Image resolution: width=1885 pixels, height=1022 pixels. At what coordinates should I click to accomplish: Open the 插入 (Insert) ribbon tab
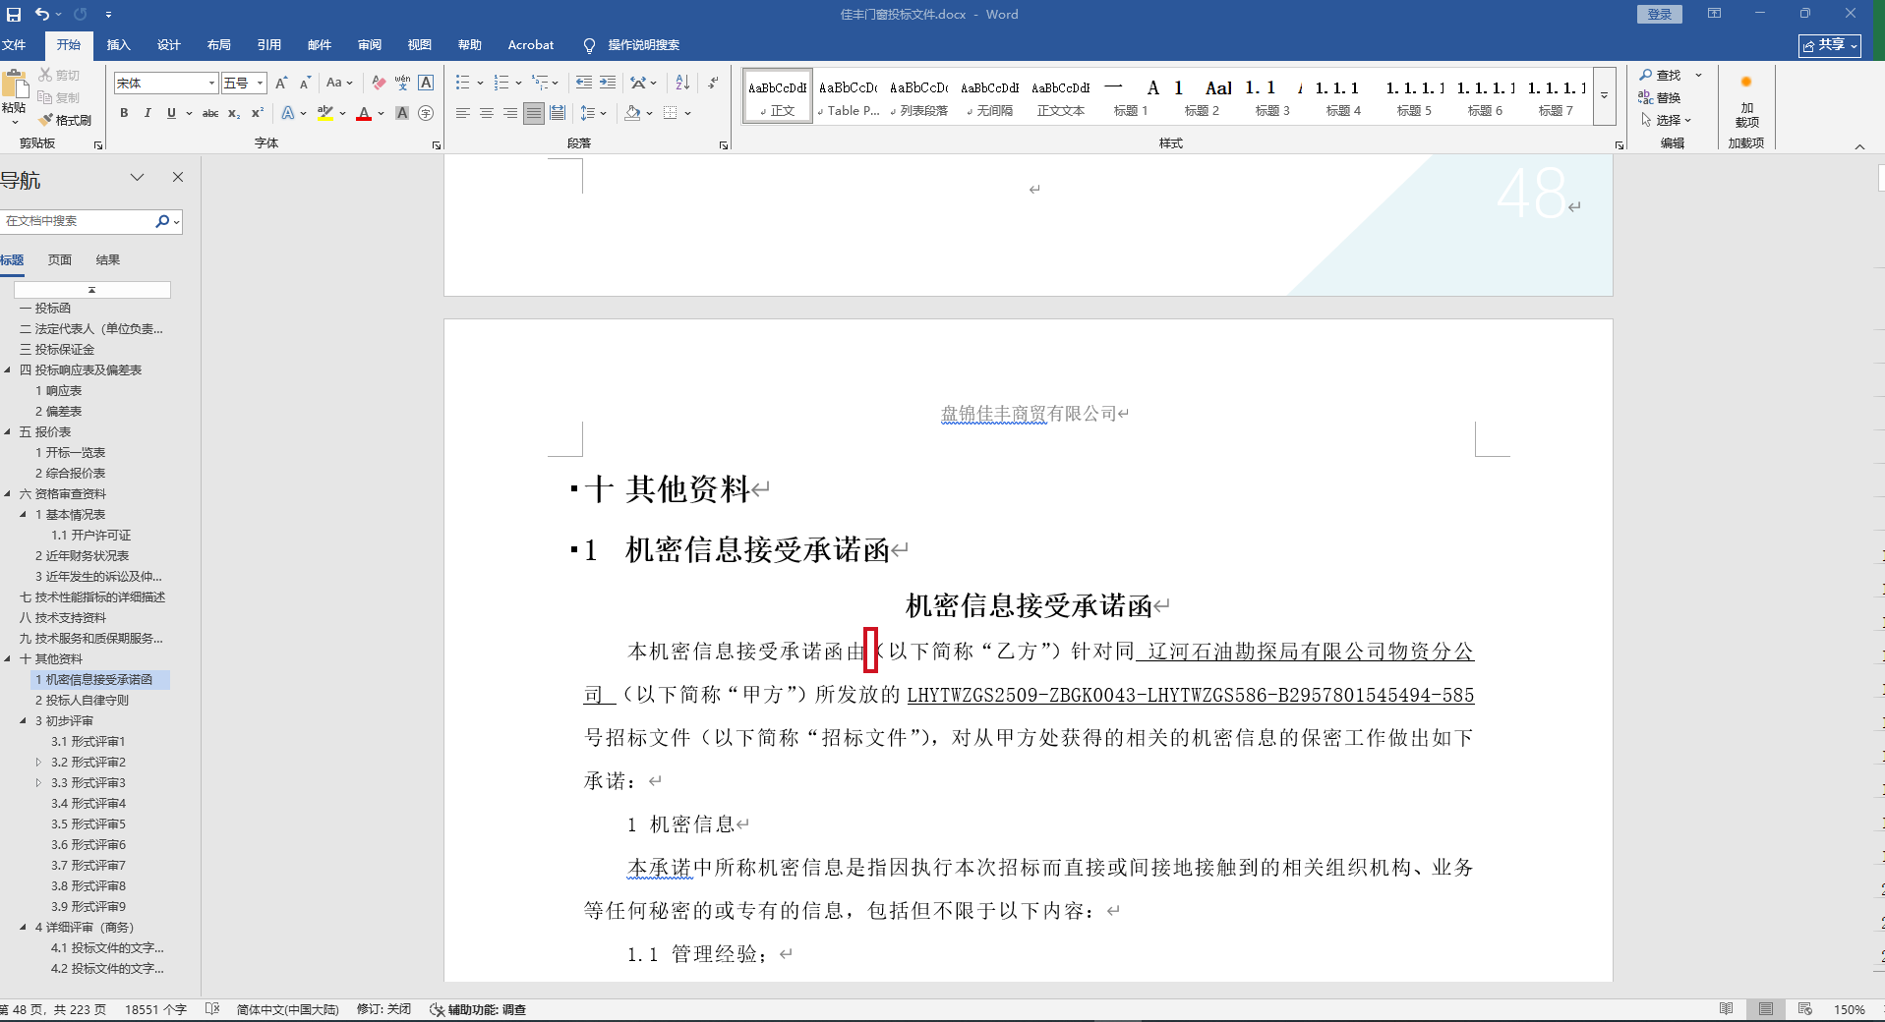[x=118, y=45]
